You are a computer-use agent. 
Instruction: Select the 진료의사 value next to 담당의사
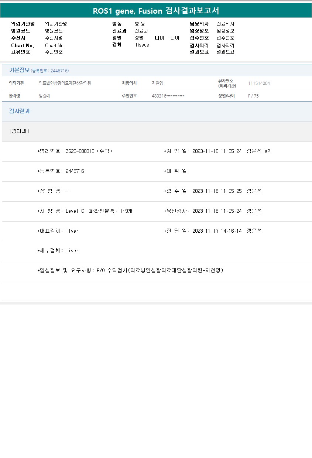click(x=225, y=24)
